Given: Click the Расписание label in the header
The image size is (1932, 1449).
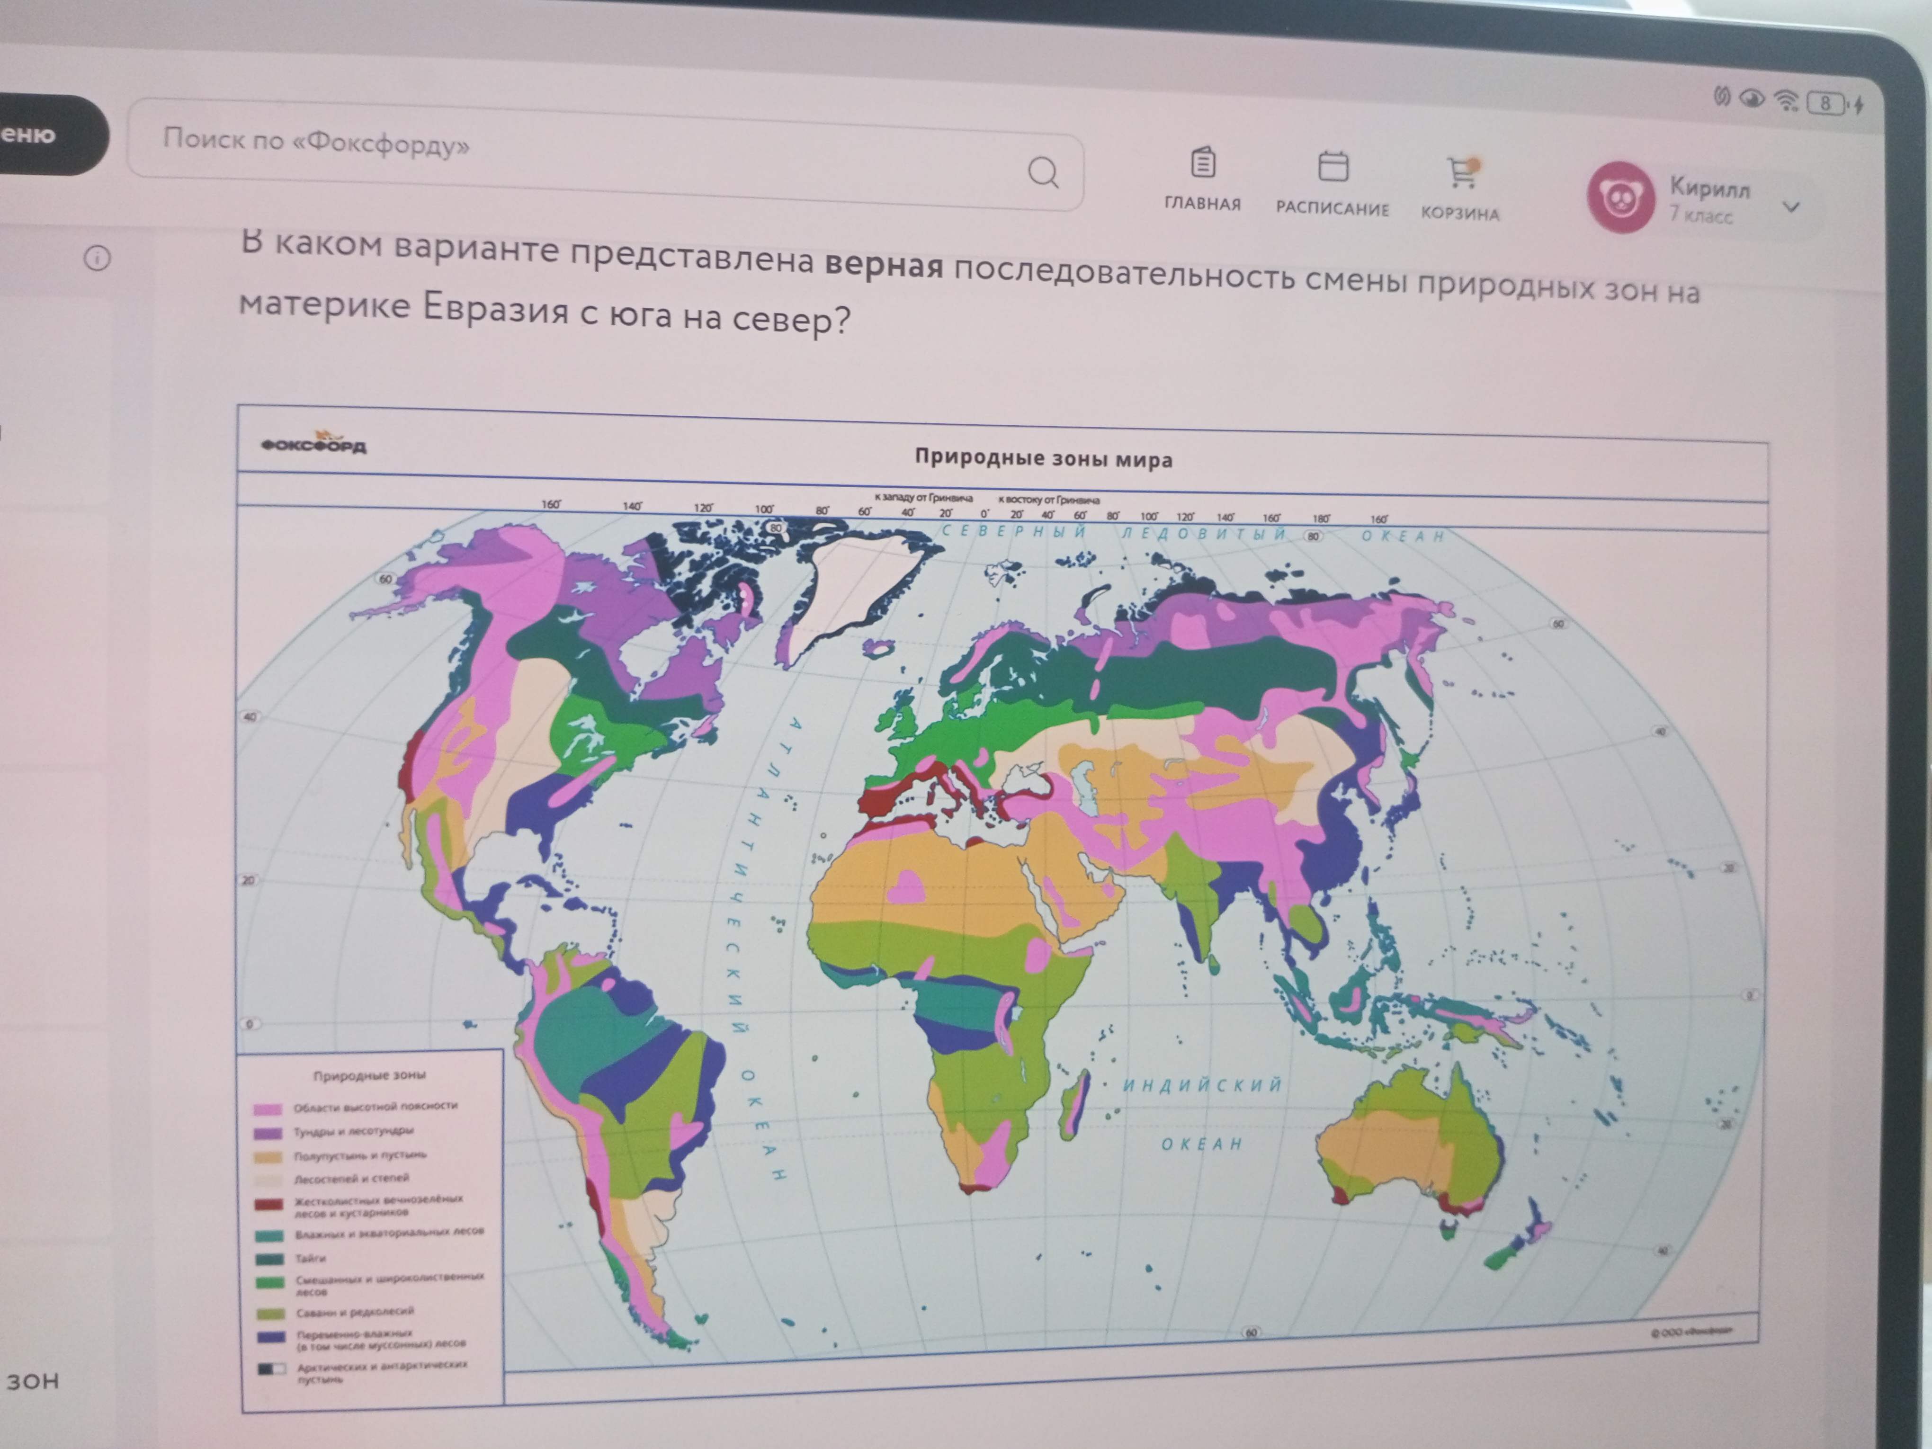Looking at the screenshot, I should 1332,209.
